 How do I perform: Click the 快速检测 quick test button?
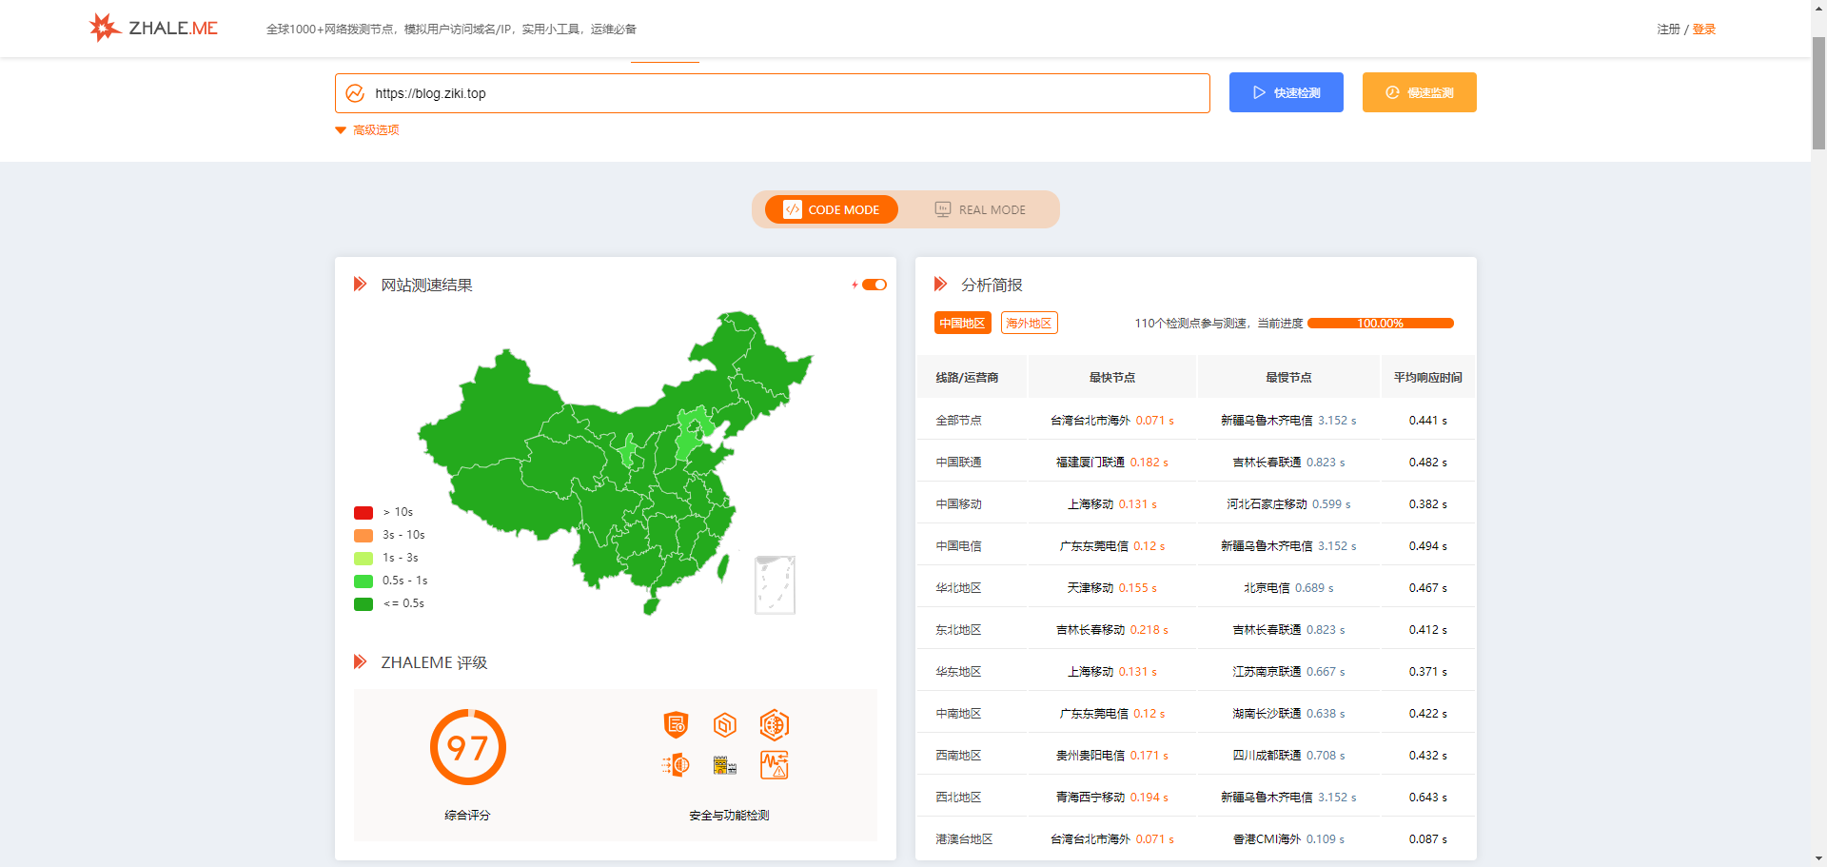tap(1287, 92)
